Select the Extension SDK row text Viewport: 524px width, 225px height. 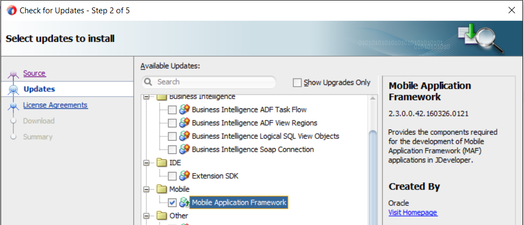[215, 176]
